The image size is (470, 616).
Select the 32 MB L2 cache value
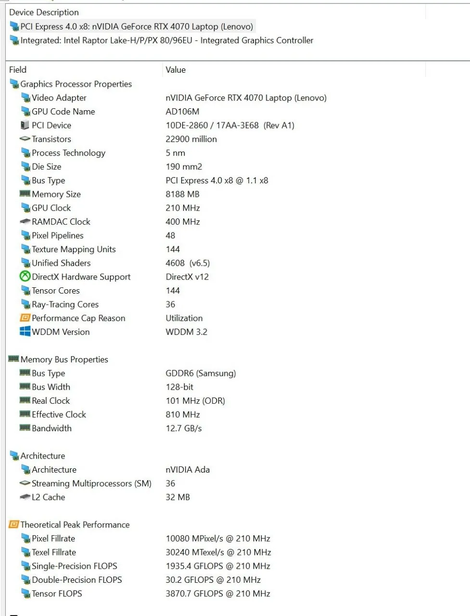[178, 497]
